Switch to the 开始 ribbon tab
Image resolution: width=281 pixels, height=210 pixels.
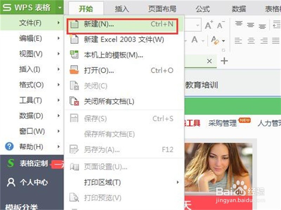pos(86,8)
